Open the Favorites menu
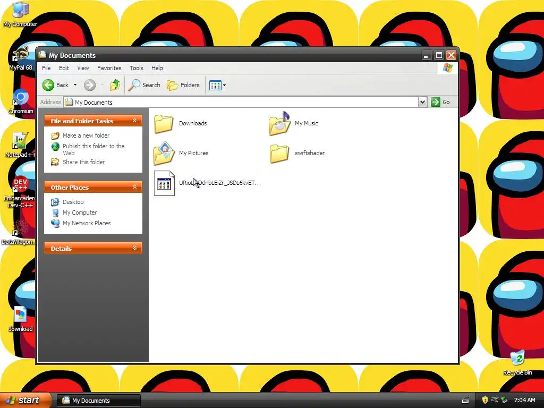Screen dimensions: 544x408 coord(109,68)
